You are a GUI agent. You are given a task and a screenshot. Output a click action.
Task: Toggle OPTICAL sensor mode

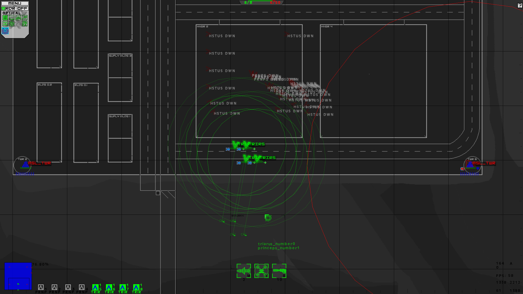coord(12,13)
